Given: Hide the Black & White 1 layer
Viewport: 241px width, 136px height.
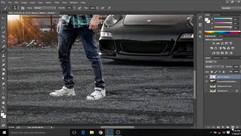Looking at the screenshot, I should tap(207, 77).
